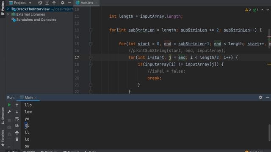Click the green check typo indicator
This screenshot has width=271, height=152.
256,10
